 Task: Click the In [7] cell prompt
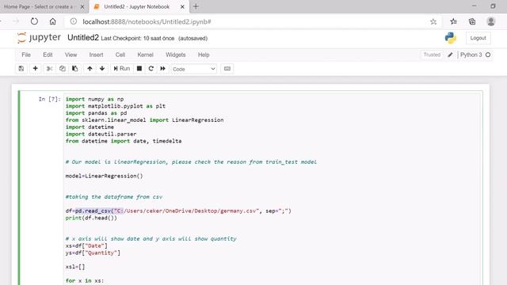49,99
